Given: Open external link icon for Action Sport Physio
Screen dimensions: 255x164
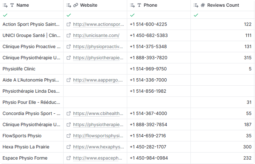Looking at the screenshot, I should [69, 25].
